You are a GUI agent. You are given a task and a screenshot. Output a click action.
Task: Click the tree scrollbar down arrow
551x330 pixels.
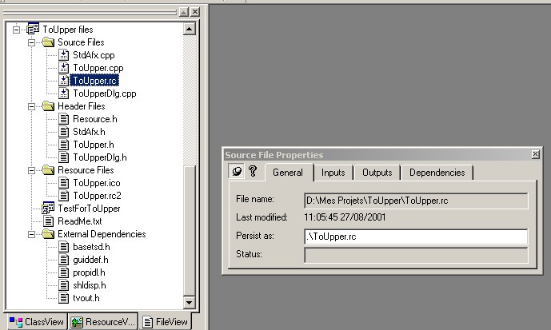pos(189,302)
